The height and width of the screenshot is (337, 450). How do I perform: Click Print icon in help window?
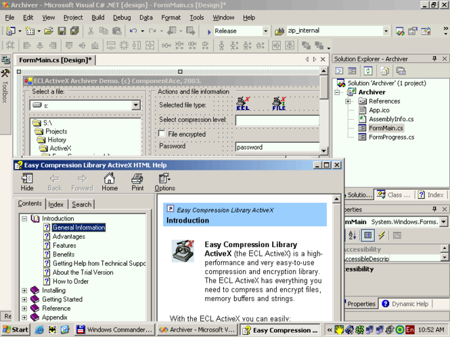(x=137, y=182)
